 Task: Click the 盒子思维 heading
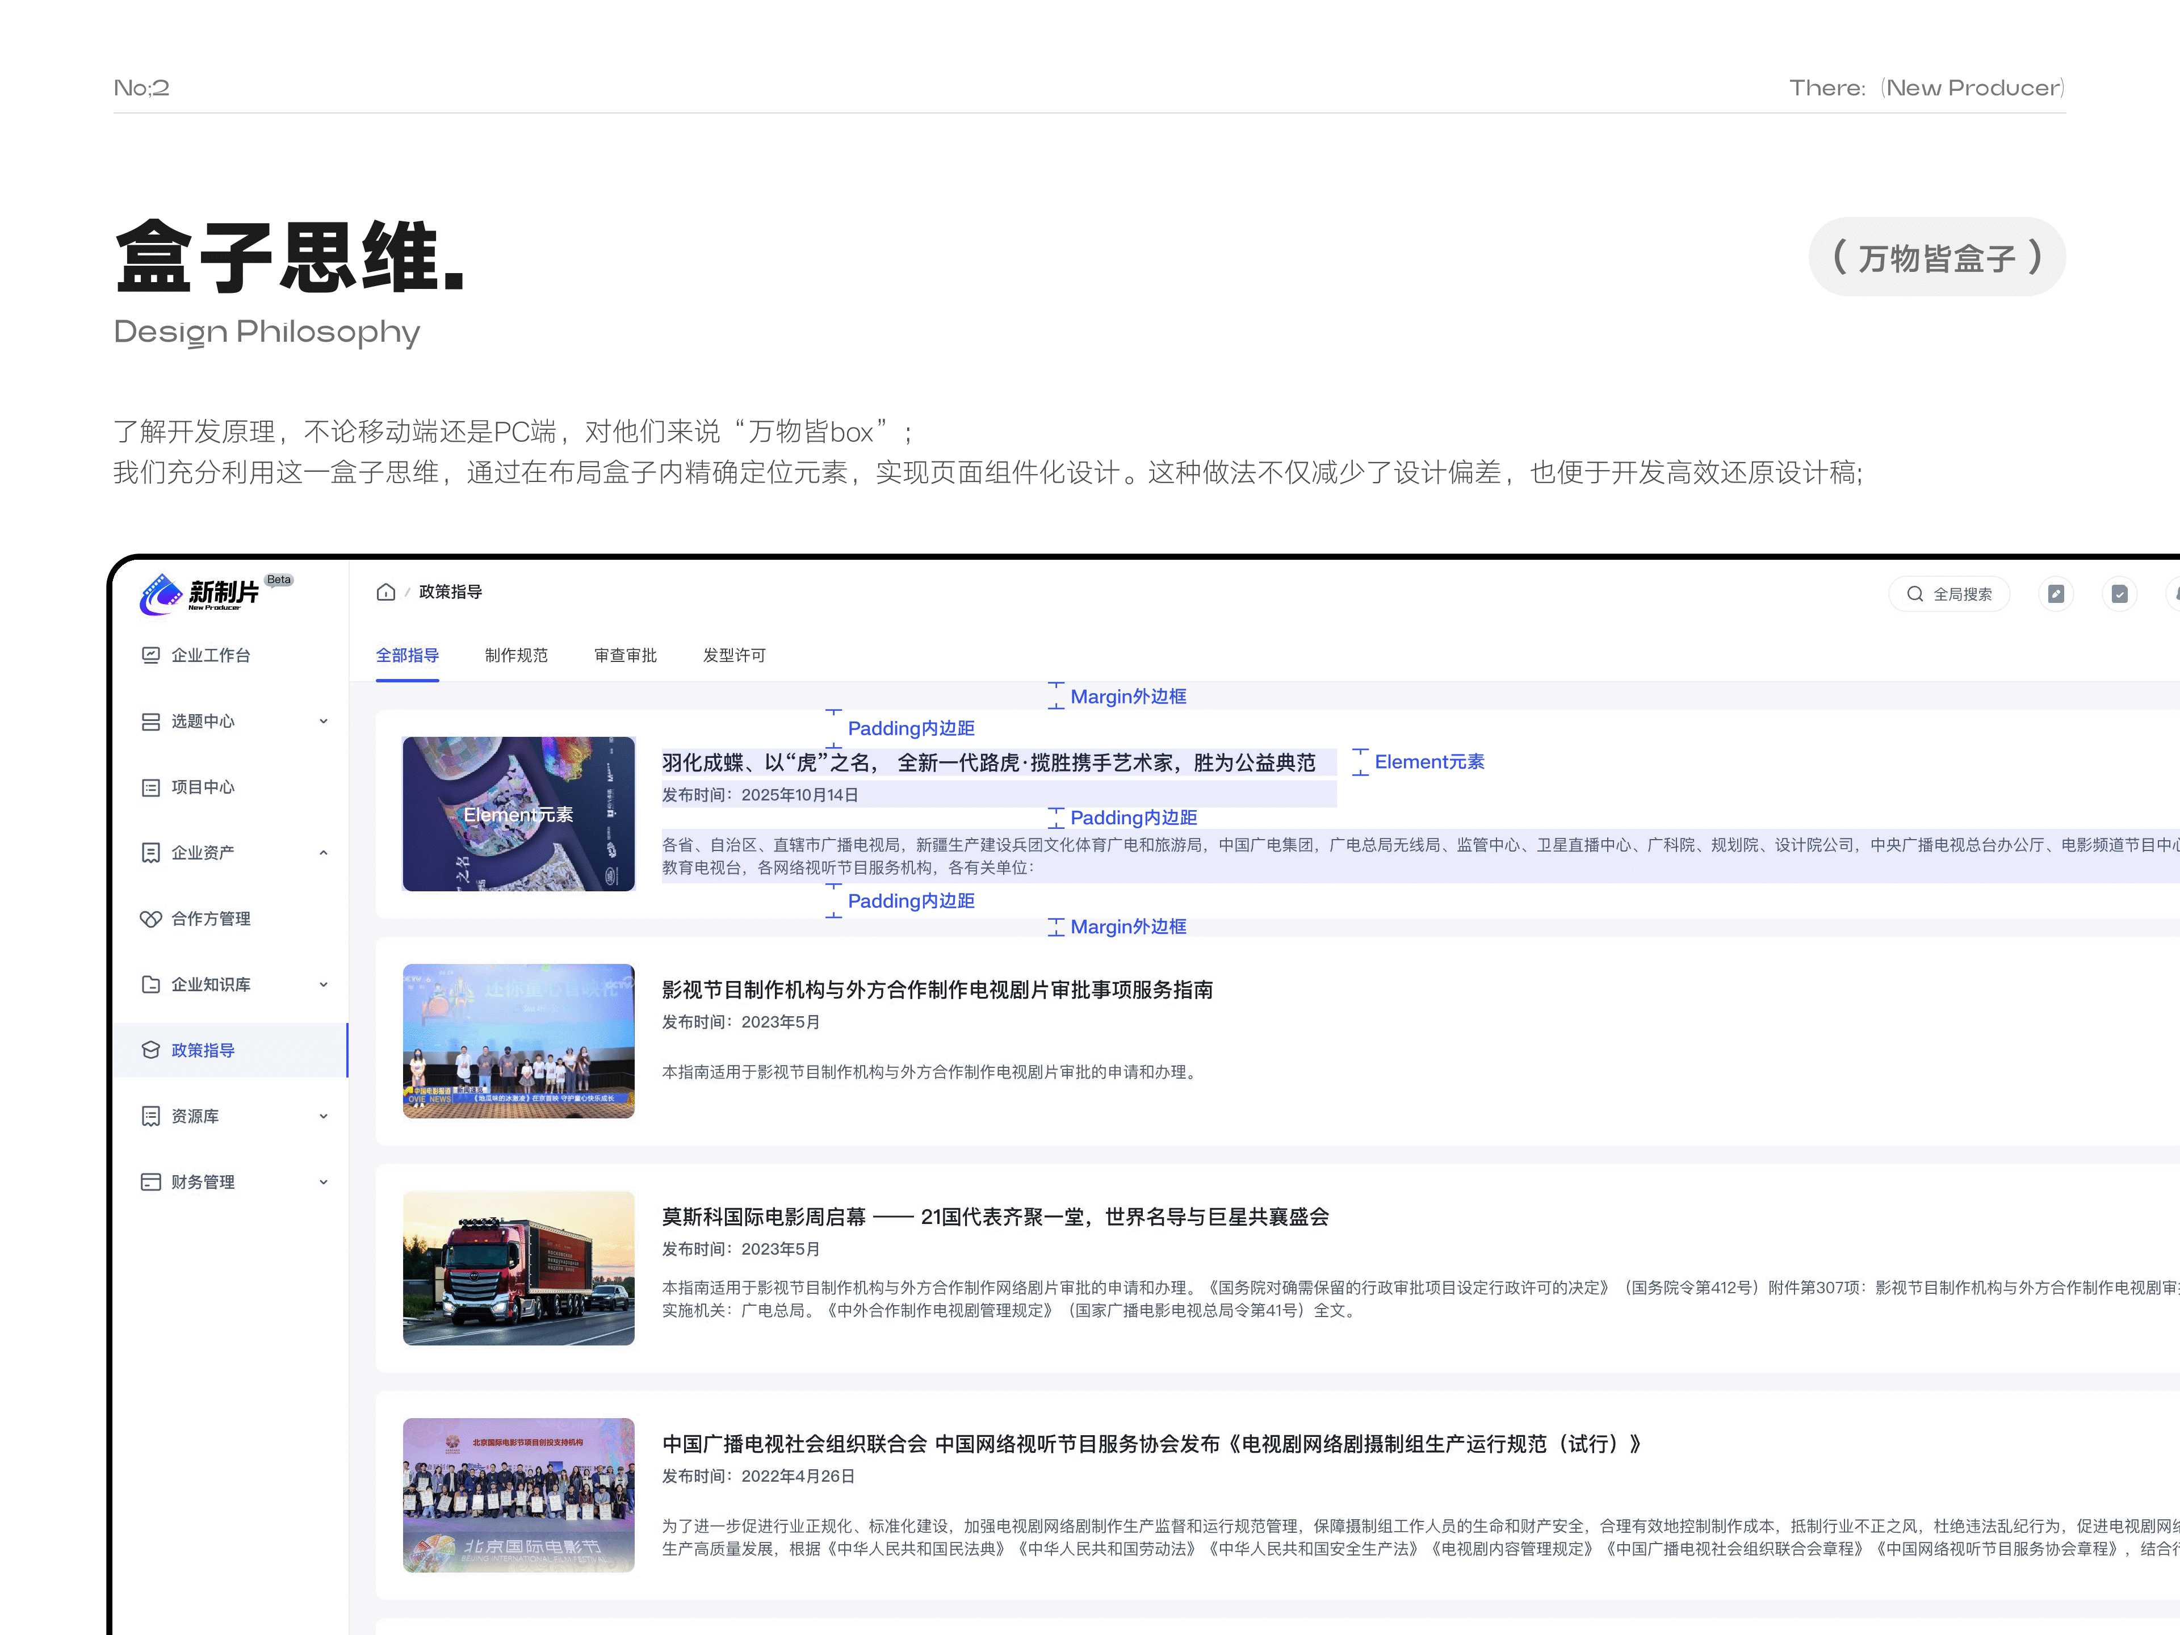point(291,256)
